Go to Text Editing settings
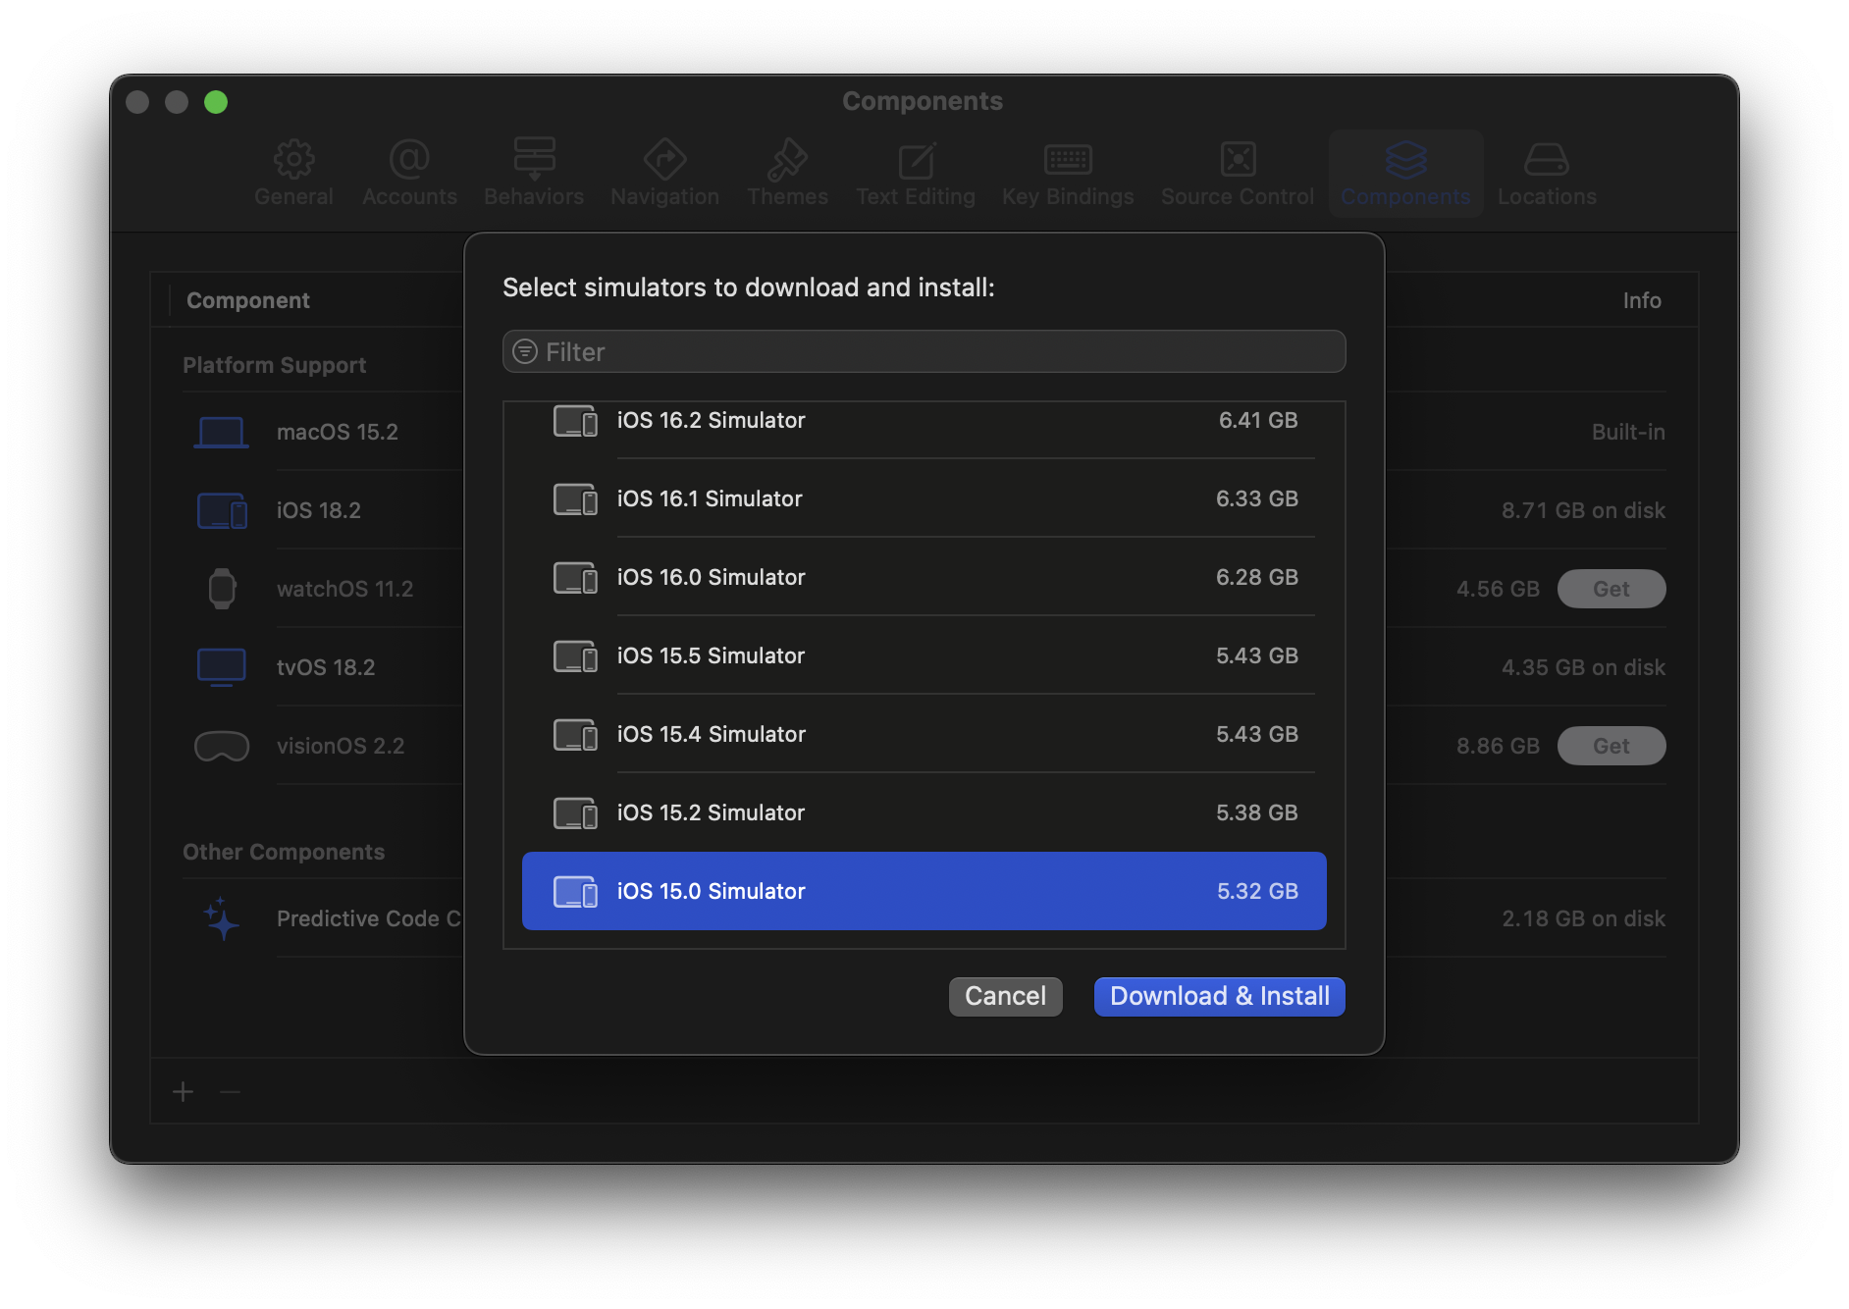This screenshot has height=1309, width=1849. (916, 173)
